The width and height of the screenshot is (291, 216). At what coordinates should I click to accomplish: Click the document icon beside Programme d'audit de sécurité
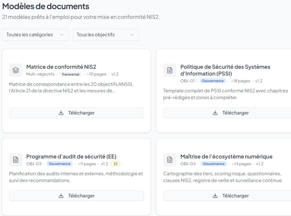16,160
